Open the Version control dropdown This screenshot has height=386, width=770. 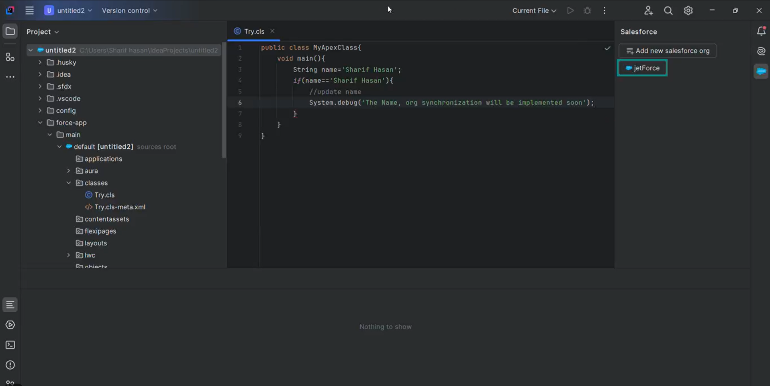coord(129,11)
